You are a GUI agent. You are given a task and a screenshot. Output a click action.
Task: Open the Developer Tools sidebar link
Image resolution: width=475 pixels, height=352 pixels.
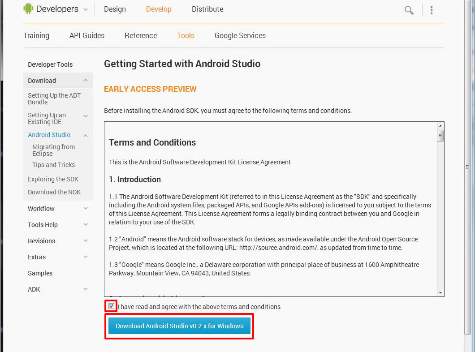tap(50, 64)
